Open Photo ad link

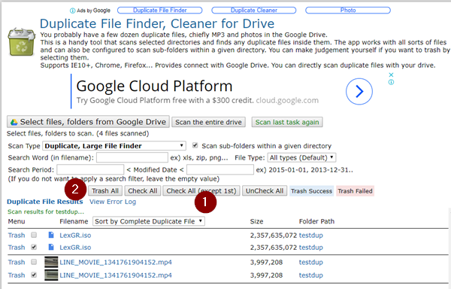click(348, 11)
